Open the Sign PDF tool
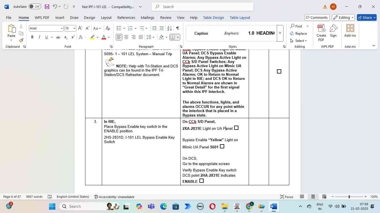Viewport: 380px width, 213px height. click(333, 31)
